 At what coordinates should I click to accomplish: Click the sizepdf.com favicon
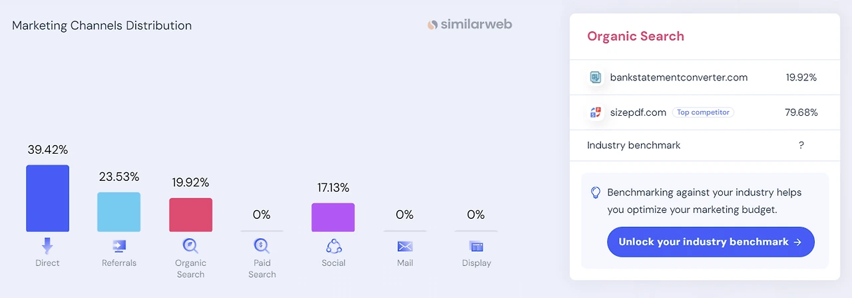click(x=595, y=112)
